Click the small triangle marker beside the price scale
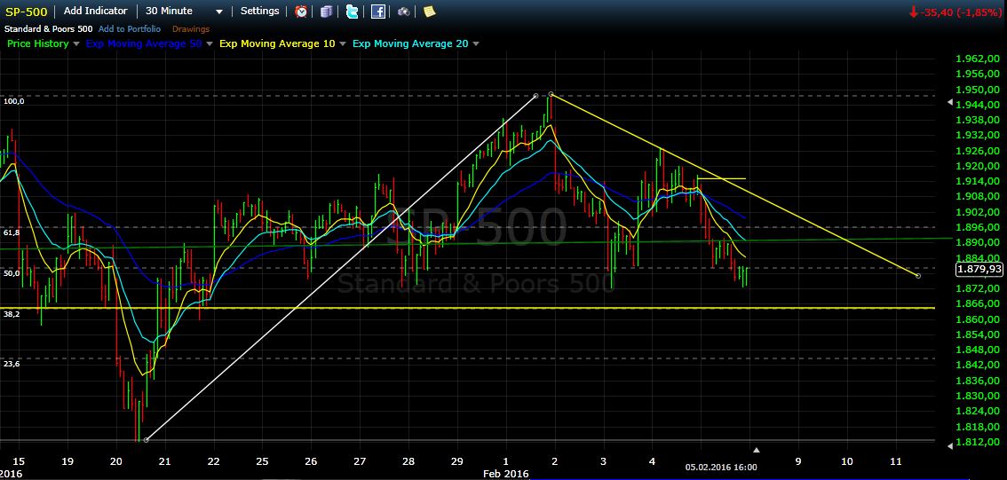The image size is (1007, 480). pyautogui.click(x=948, y=104)
